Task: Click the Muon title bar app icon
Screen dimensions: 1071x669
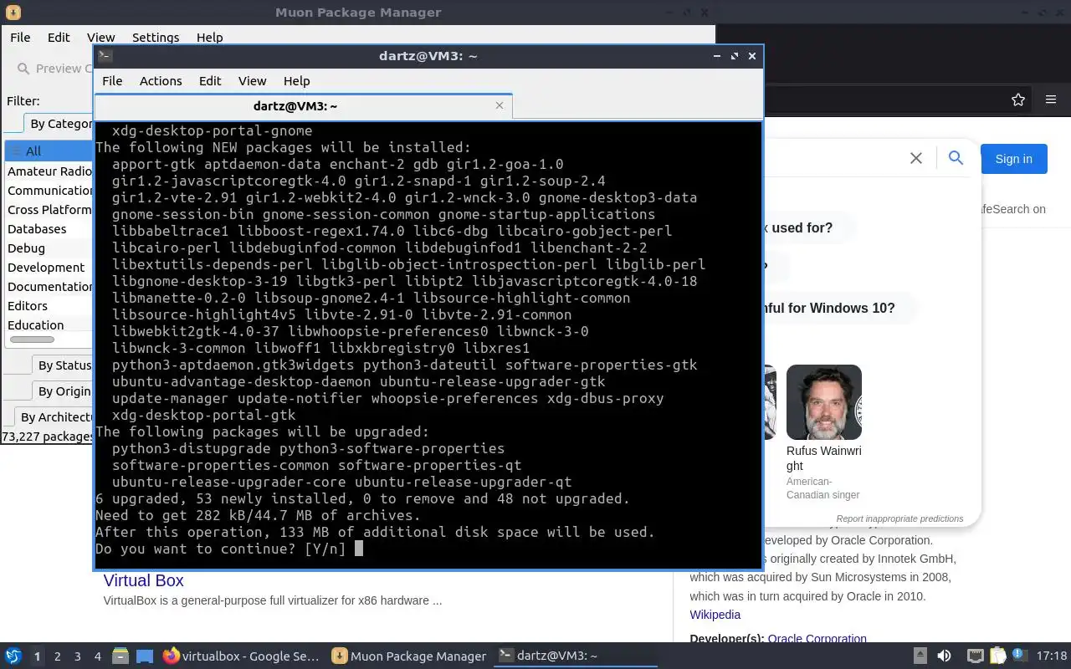Action: tap(13, 13)
